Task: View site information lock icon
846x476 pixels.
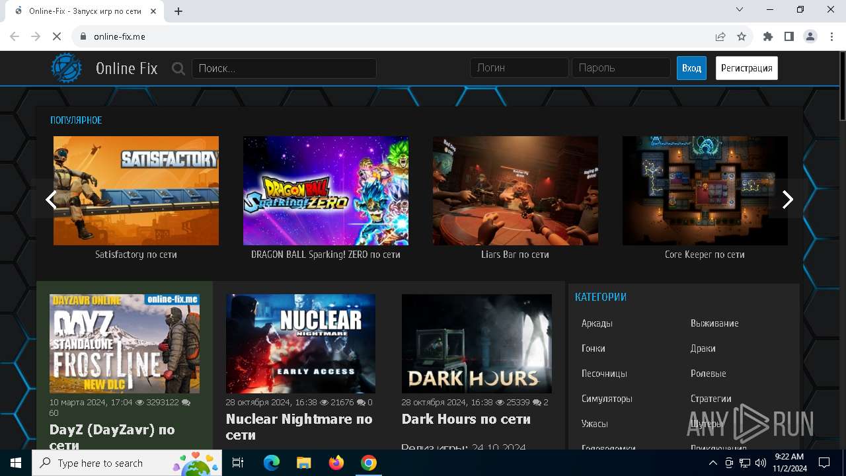Action: 83,36
